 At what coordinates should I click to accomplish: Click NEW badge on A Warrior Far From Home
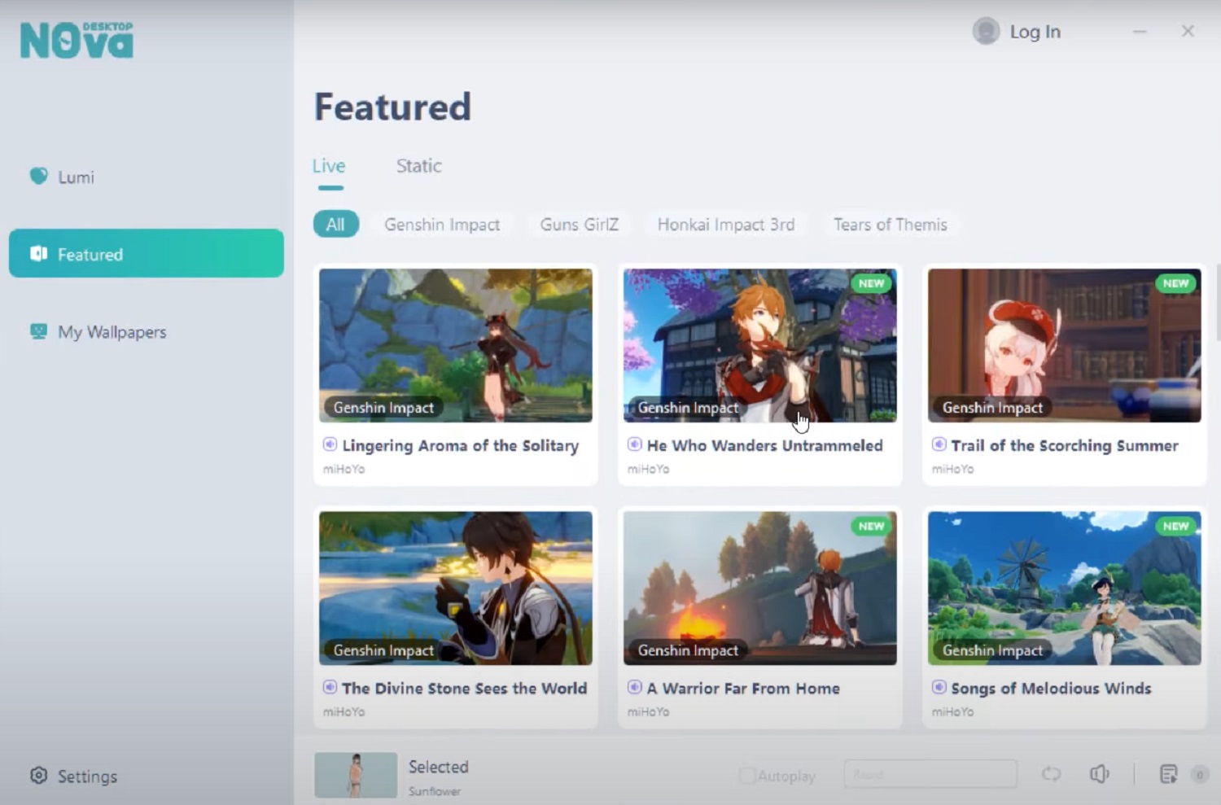coord(871,526)
